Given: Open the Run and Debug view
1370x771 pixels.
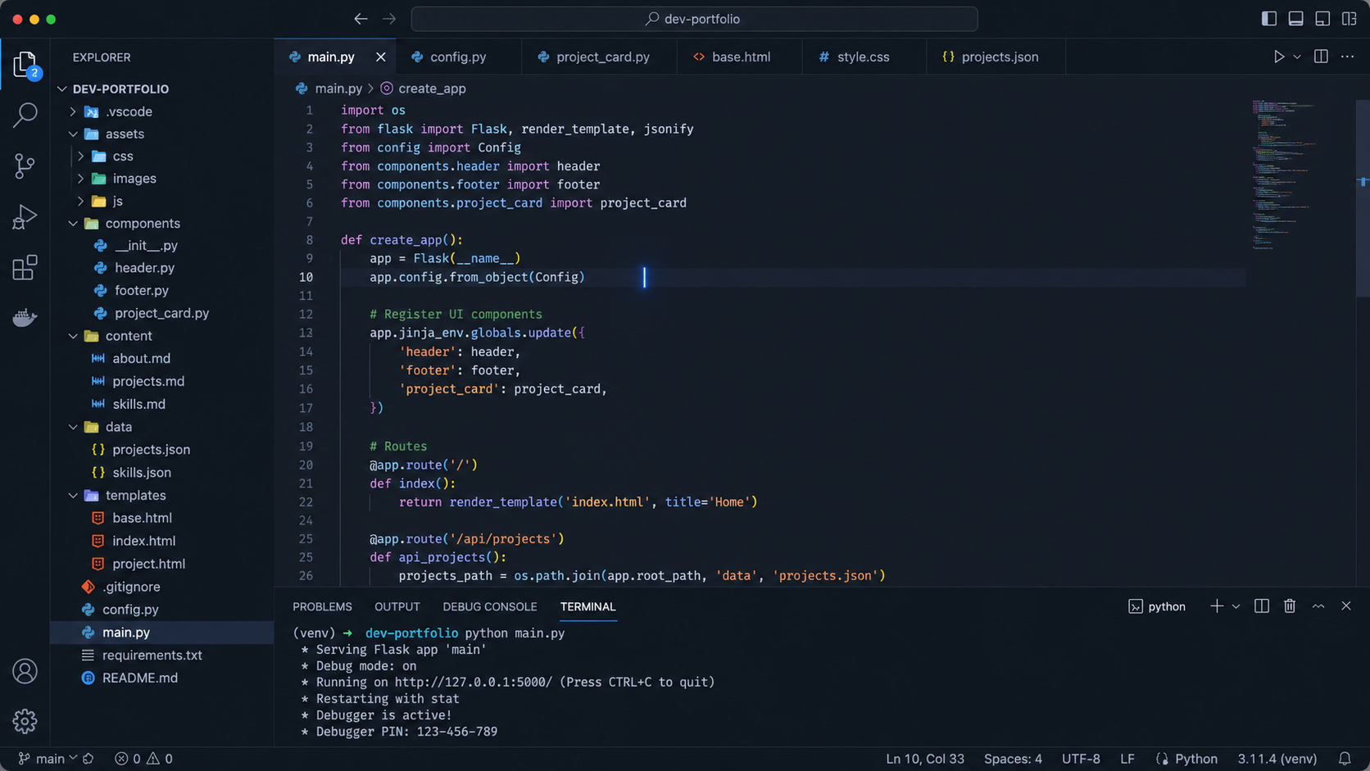Looking at the screenshot, I should tap(25, 217).
